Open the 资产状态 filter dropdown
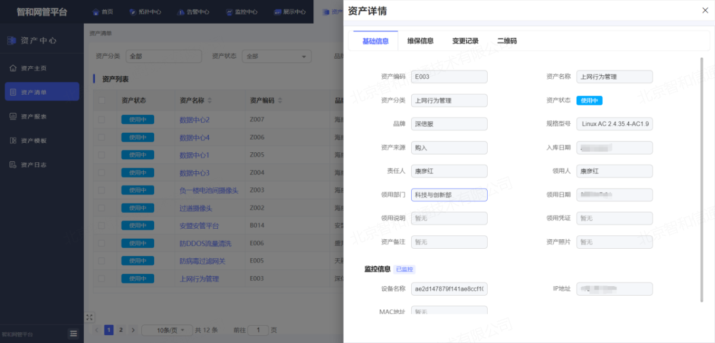 tap(276, 56)
